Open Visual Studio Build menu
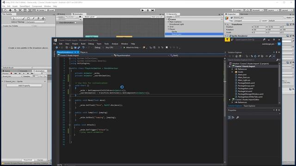Viewport: 296px width, 166px height. 83,44
